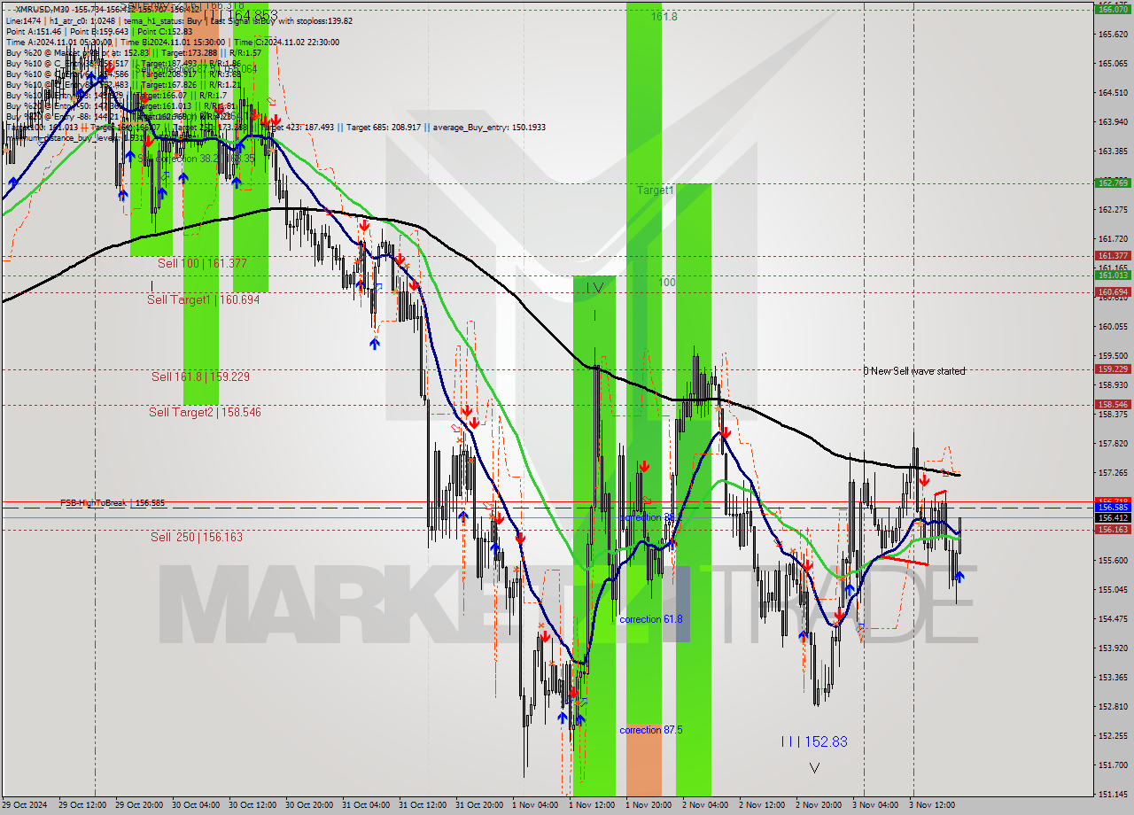The height and width of the screenshot is (815, 1134).
Task: Click the red 159.229 price tag
Action: 1112,369
